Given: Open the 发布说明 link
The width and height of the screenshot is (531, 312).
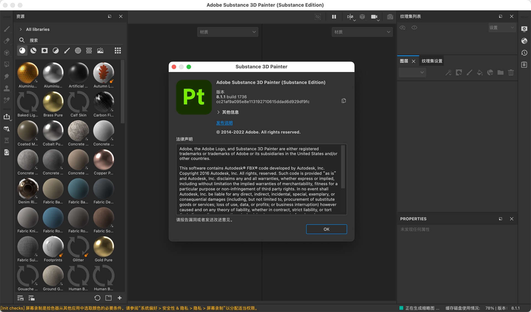Looking at the screenshot, I should [x=224, y=123].
